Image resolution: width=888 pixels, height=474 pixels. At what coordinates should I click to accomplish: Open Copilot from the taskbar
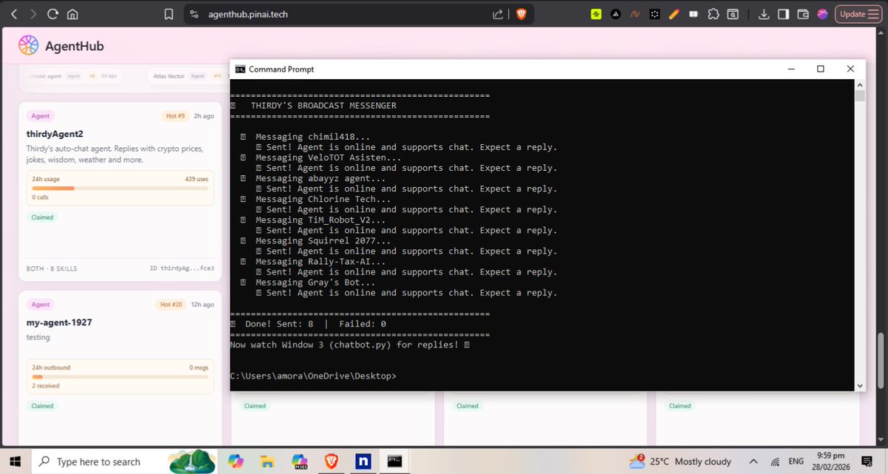pyautogui.click(x=236, y=461)
